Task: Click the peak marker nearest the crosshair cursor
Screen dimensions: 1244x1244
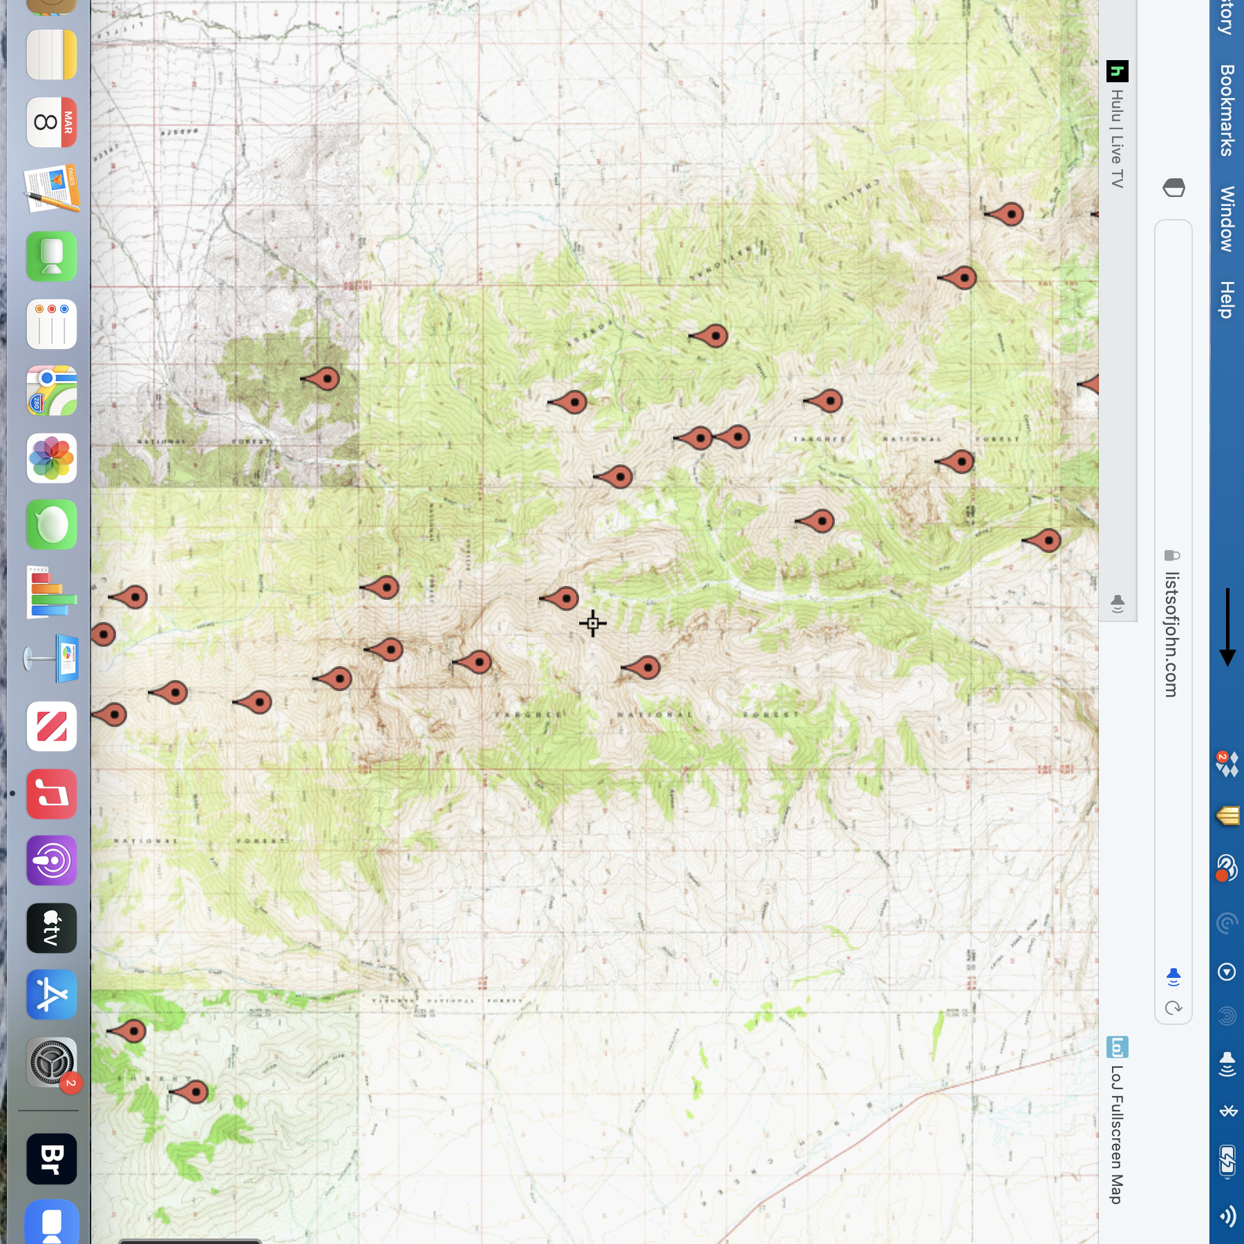Action: tap(566, 599)
